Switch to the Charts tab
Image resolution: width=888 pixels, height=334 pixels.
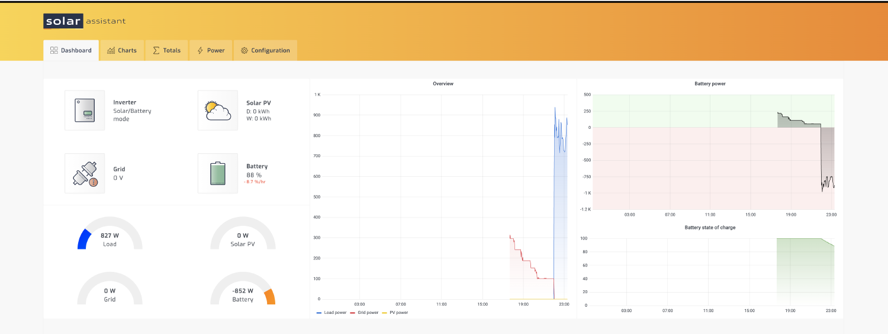tap(122, 50)
